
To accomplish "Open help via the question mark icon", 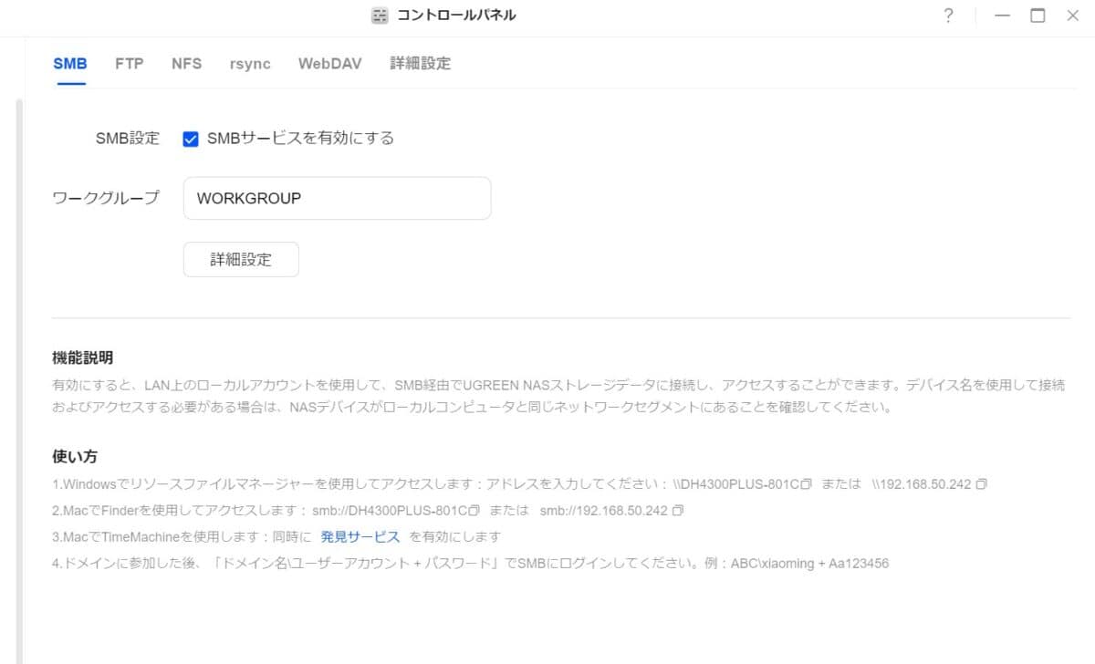I will coord(948,16).
